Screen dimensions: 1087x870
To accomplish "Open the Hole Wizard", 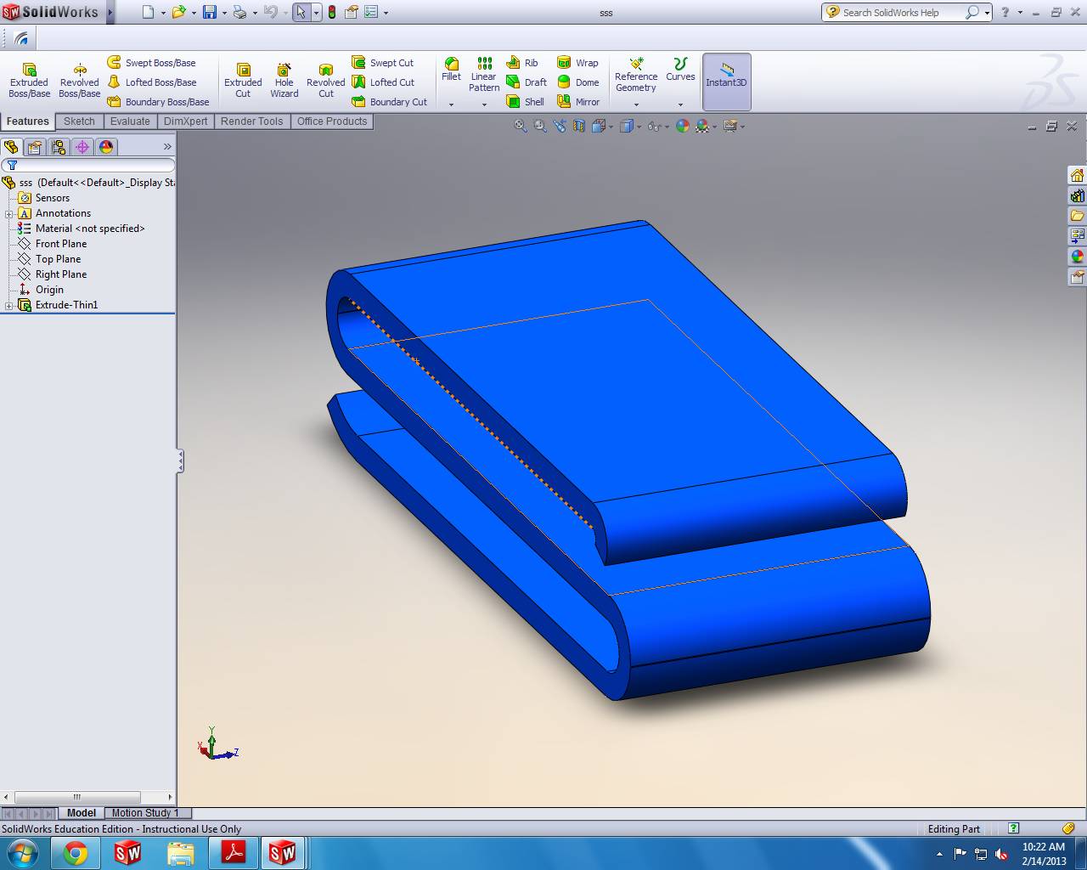I will 284,81.
